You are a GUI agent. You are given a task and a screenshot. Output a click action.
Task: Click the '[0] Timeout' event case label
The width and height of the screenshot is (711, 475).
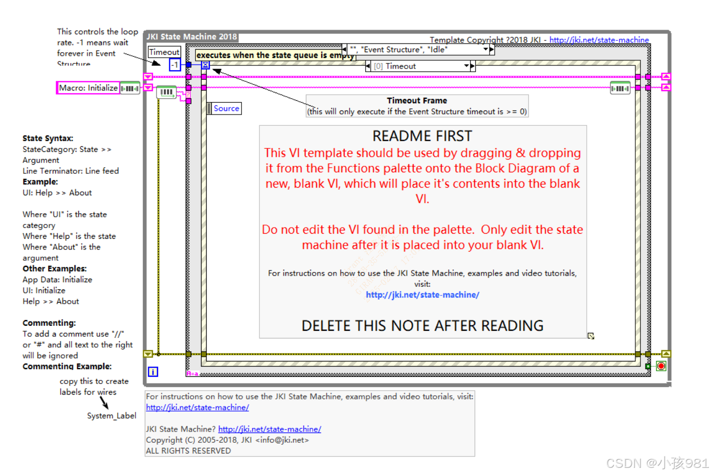click(x=394, y=66)
